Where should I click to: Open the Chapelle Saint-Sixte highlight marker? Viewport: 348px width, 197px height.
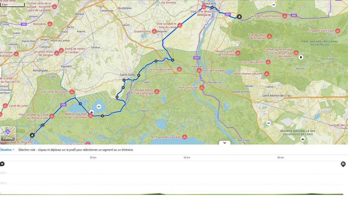click(337, 31)
